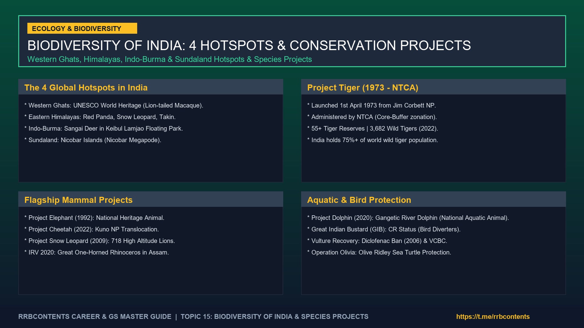This screenshot has width=584, height=328.
Task: Select the main title about 4 Hotspots
Action: 249,46
